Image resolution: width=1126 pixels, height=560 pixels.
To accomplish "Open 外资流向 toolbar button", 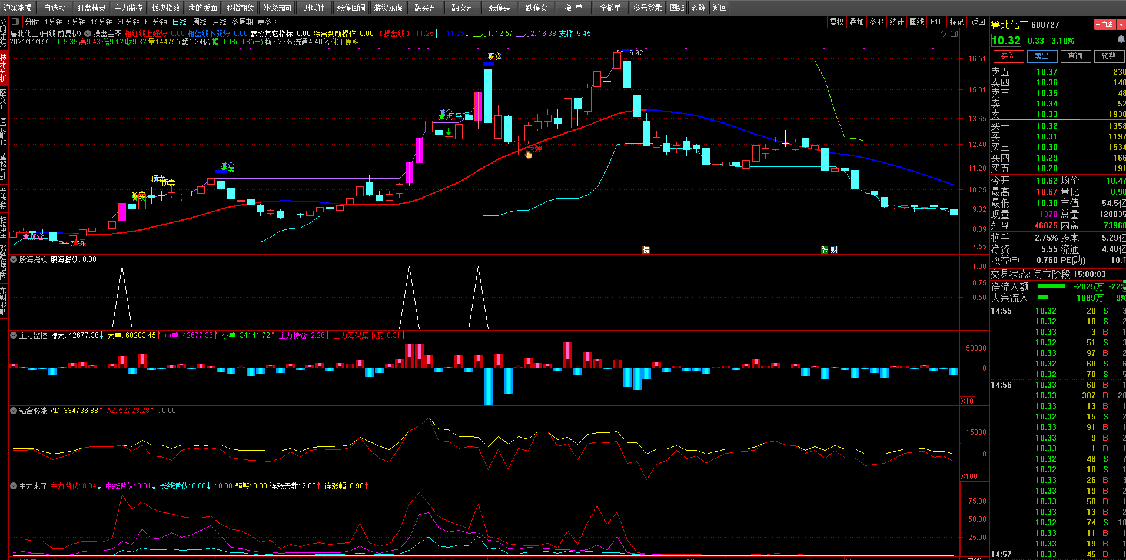I will coord(277,8).
